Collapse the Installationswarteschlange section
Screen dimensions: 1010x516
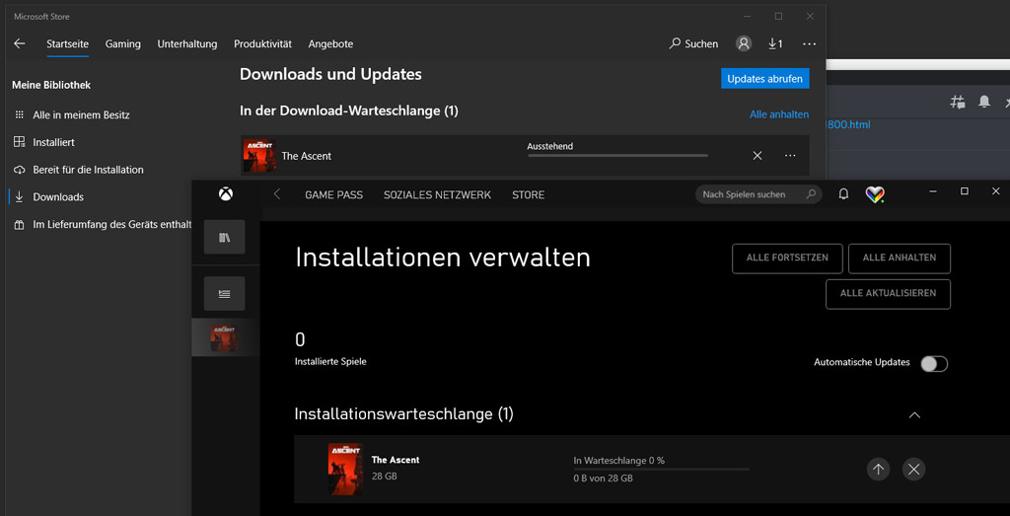[x=914, y=414]
